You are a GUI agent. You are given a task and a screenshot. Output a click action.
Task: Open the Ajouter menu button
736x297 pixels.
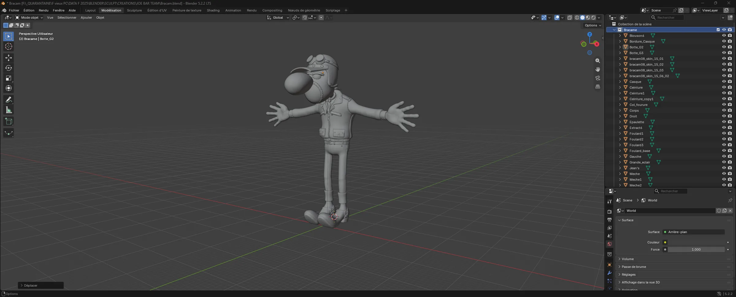pos(86,17)
